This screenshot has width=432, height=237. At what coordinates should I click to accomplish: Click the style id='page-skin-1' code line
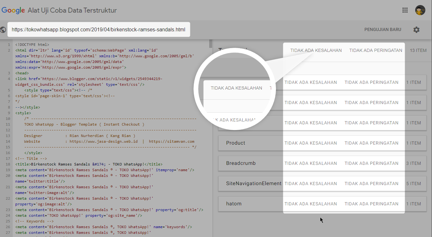coord(65,96)
